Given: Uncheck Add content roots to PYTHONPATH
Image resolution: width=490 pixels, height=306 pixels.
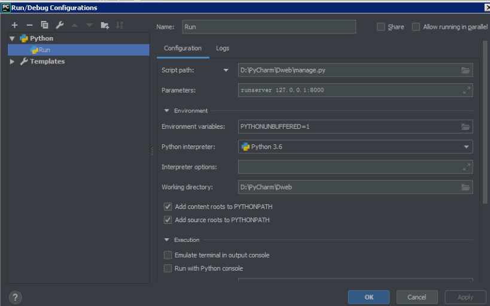Looking at the screenshot, I should (168, 207).
